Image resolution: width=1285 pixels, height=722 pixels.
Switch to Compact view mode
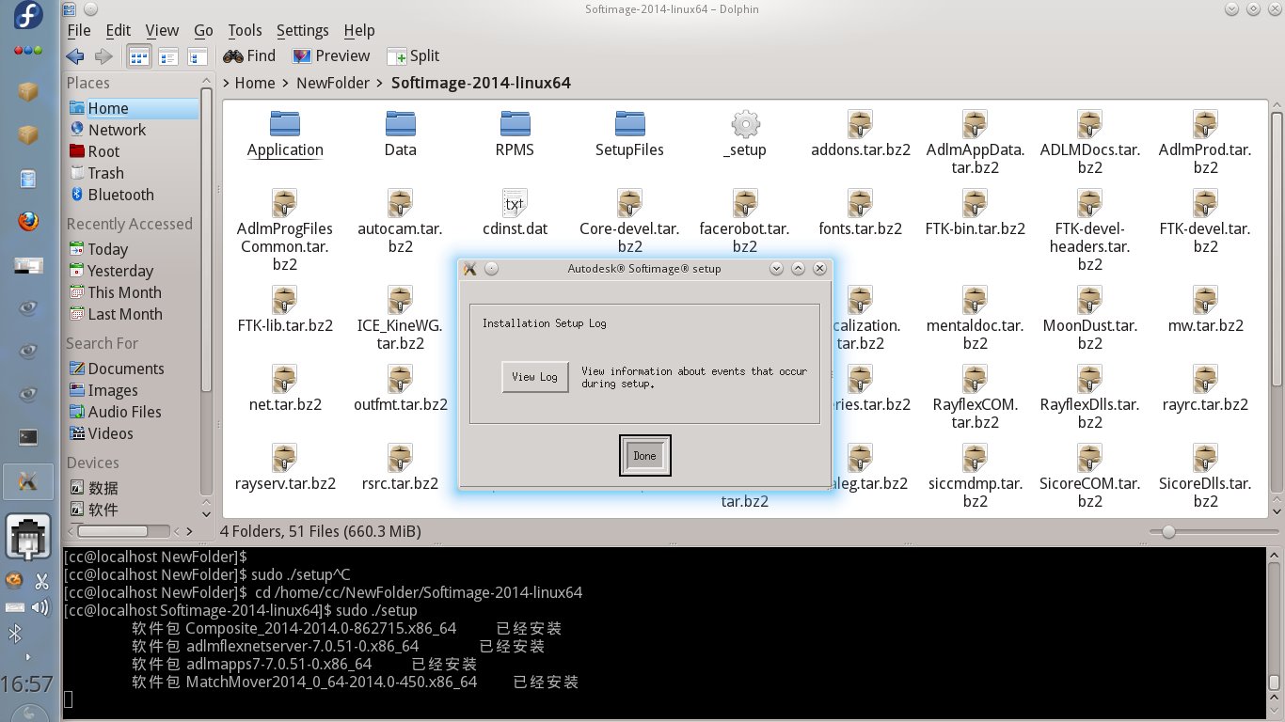168,56
